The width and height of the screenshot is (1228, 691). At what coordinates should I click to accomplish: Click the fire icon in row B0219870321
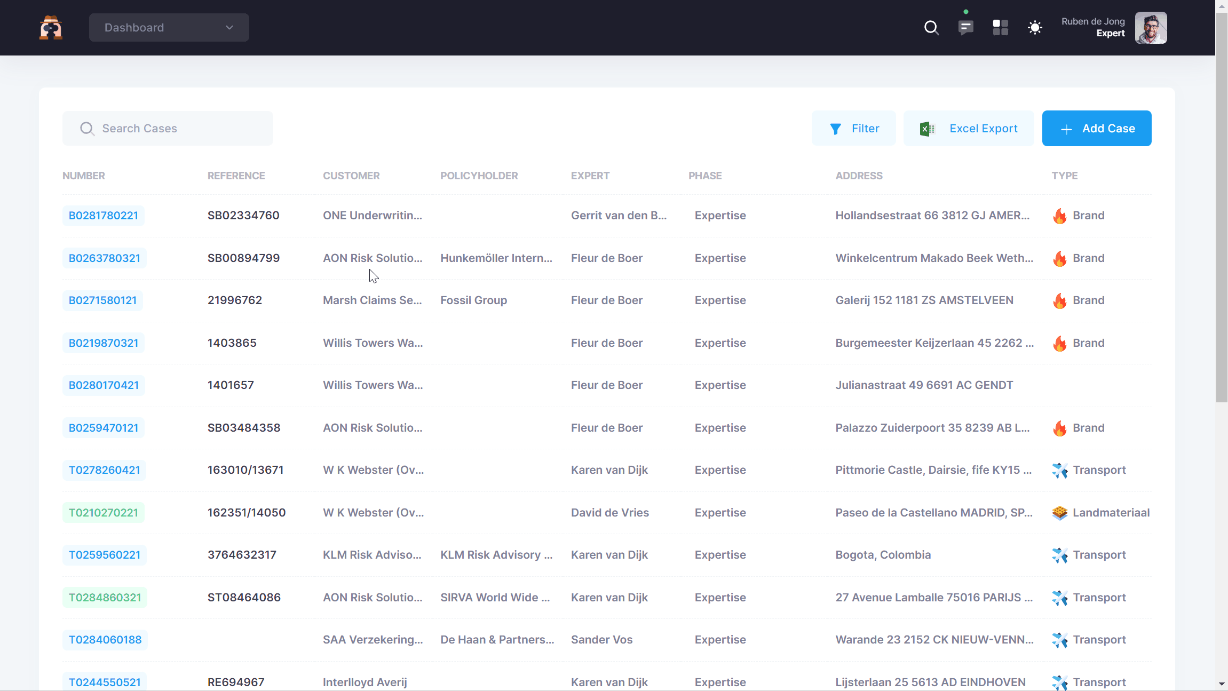pyautogui.click(x=1060, y=343)
